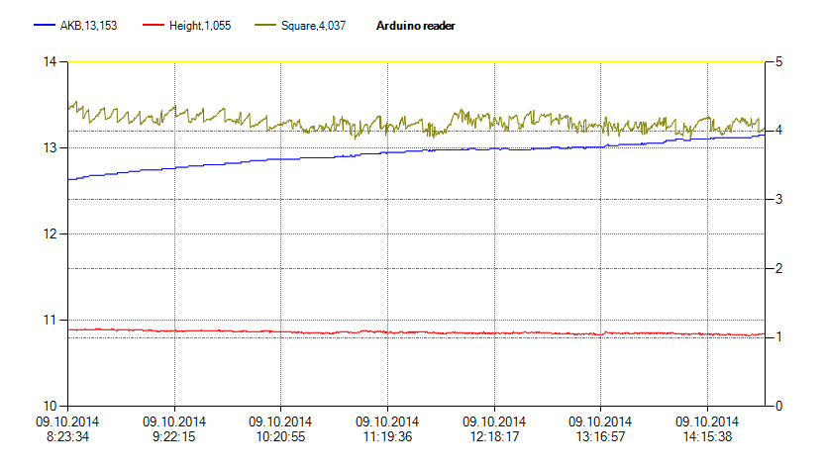This screenshot has width=825, height=467.
Task: Click the 3 value on right axis
Action: 780,199
